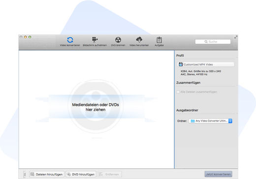Toggle fullscreen arrows at window corner
The image size is (256, 179).
[236, 37]
